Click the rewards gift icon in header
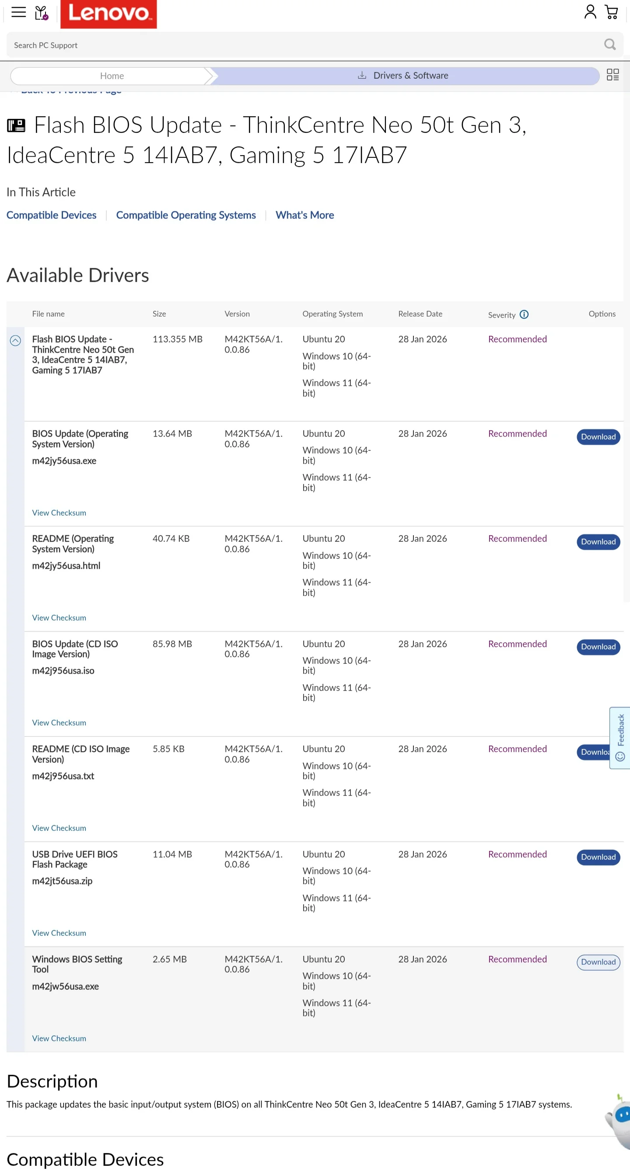 (x=42, y=13)
